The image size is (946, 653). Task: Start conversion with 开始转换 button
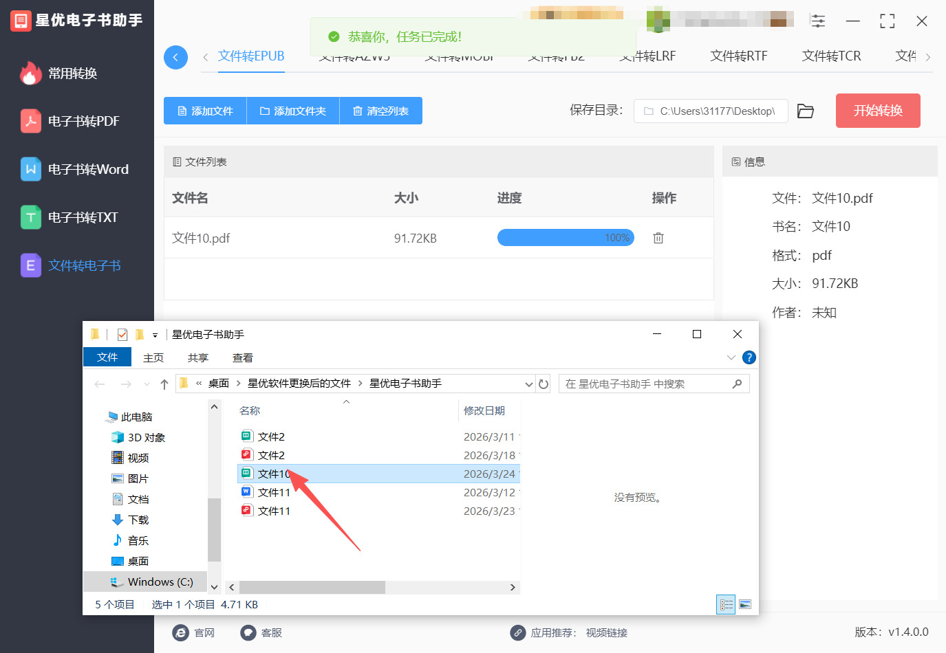coord(878,111)
